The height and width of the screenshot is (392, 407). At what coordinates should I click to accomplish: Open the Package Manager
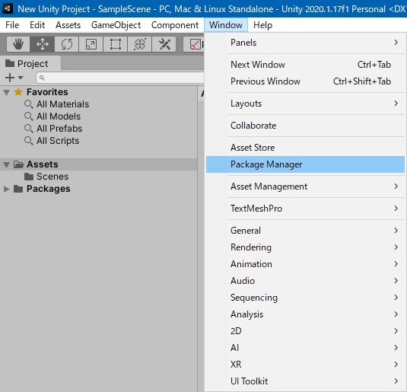pos(305,164)
